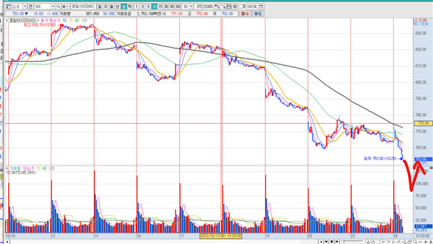433x244 pixels.
Task: Click the chart compare icon left of crosshair
Action: 217,6
